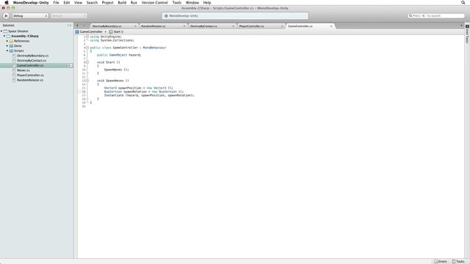Open the Project menu
The width and height of the screenshot is (470, 264).
[108, 2]
